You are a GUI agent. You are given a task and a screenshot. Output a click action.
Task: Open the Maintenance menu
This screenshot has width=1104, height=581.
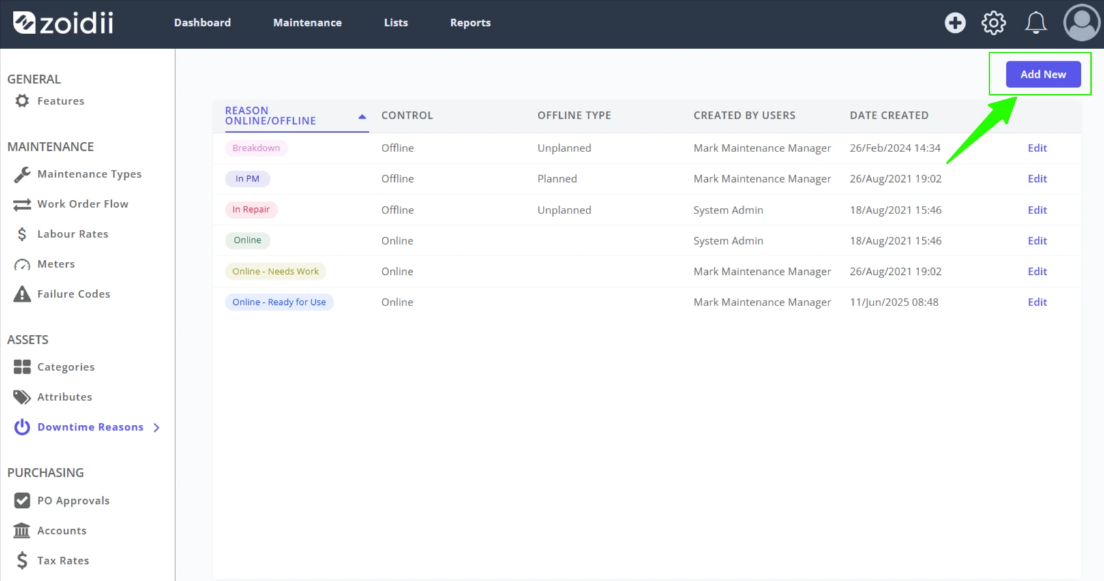click(x=308, y=23)
